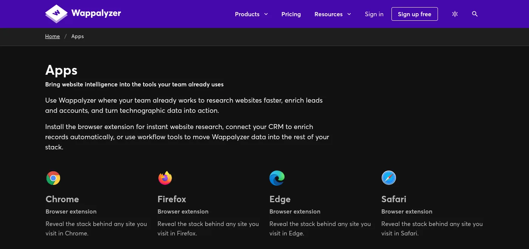Click the Safari compass icon
The image size is (529, 249).
[x=389, y=178]
